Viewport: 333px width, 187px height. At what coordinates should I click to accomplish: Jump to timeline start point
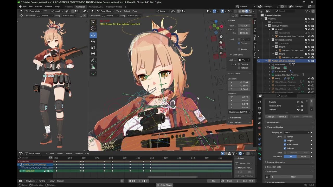click(x=130, y=181)
